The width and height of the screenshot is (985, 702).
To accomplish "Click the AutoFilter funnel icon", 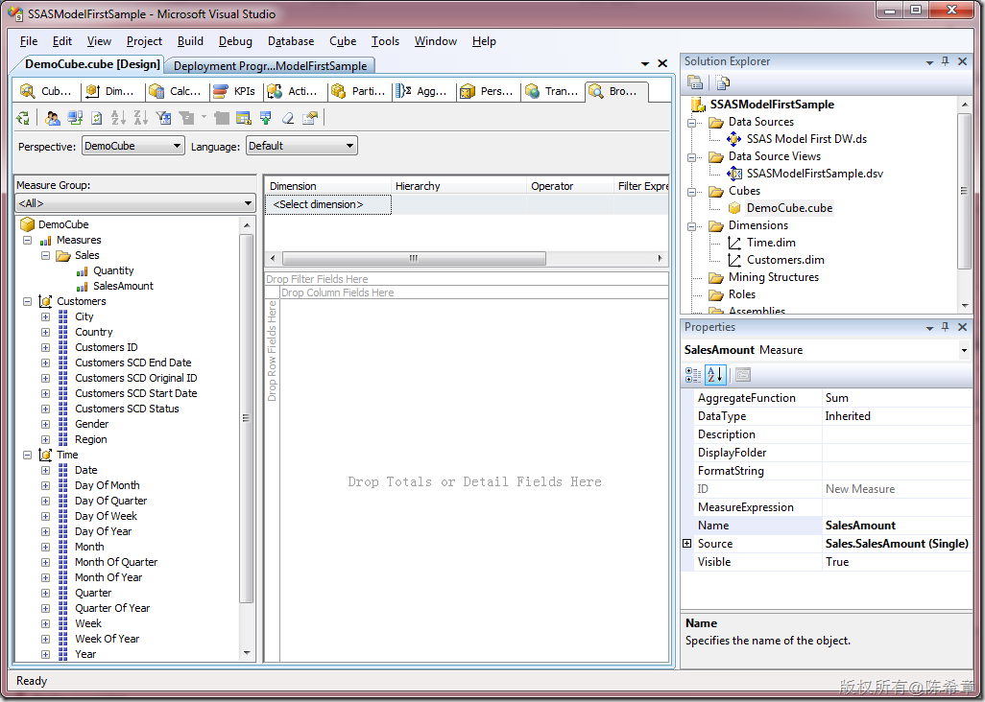I will pos(163,117).
